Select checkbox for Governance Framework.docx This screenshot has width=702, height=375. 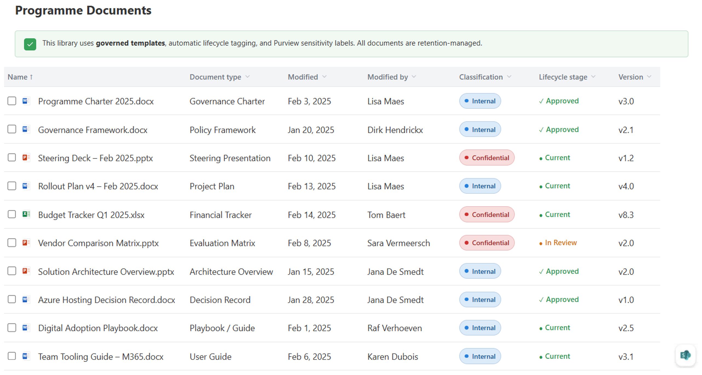point(12,129)
